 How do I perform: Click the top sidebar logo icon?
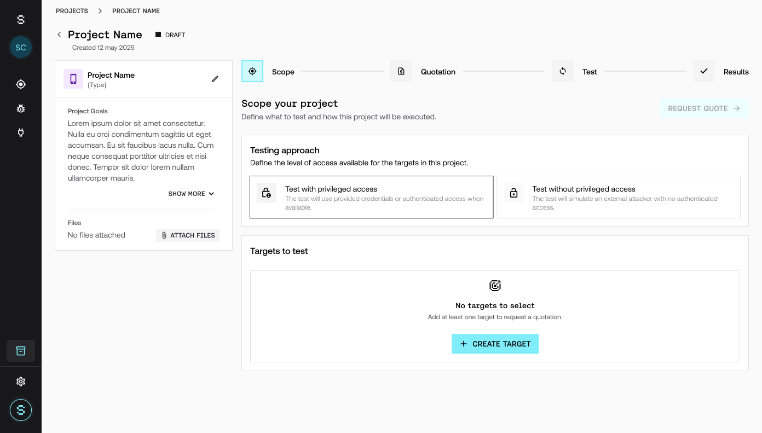21,20
